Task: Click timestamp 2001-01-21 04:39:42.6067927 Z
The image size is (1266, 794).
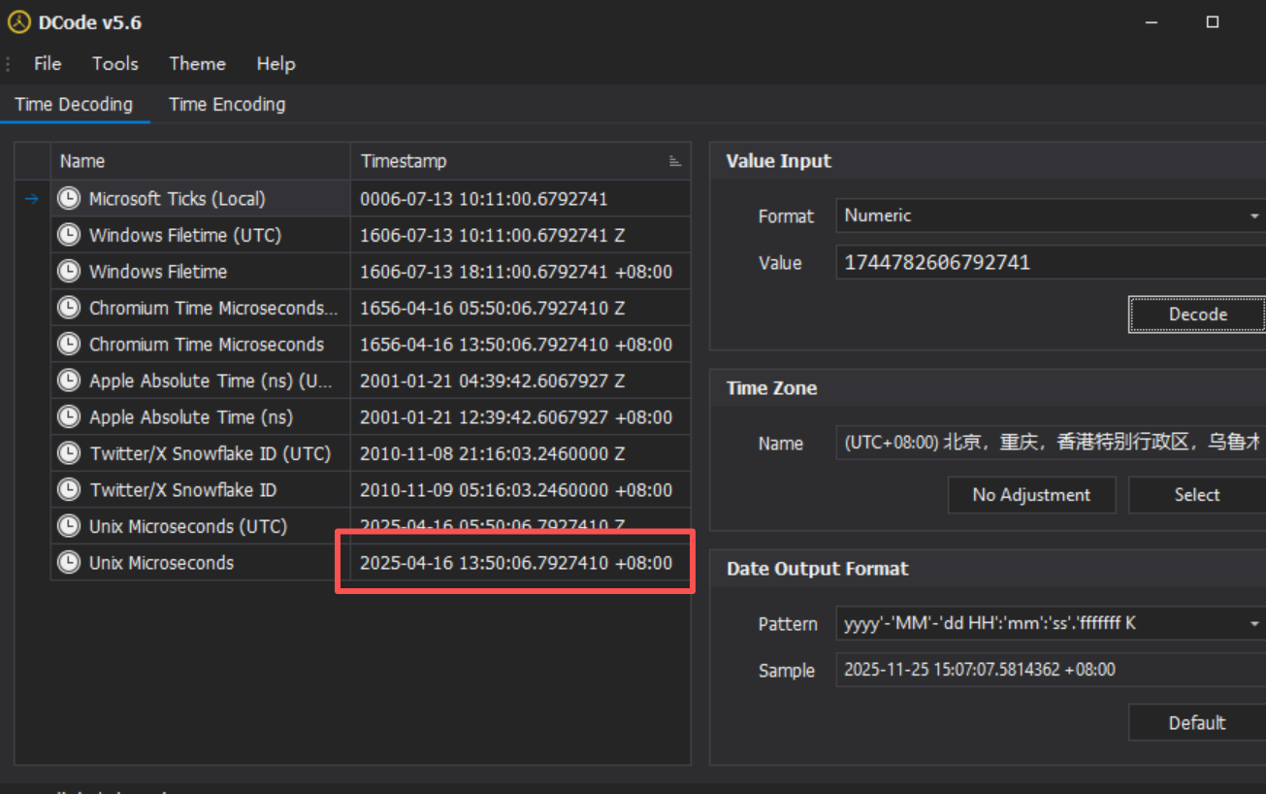Action: pyautogui.click(x=493, y=381)
